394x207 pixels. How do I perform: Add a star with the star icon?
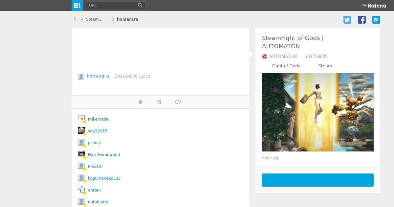point(141,102)
